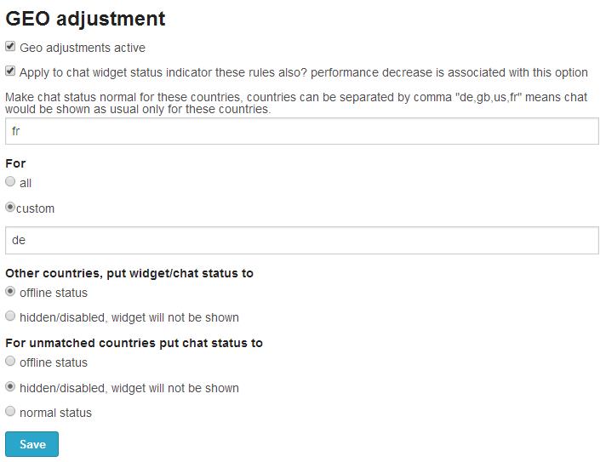Screen dimensions: 606x462
Task: Select the 'all' radio button under For
Action: (10, 181)
